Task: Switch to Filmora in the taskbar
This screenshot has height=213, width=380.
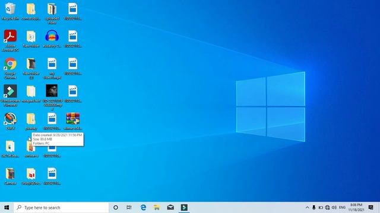Action: click(184, 208)
